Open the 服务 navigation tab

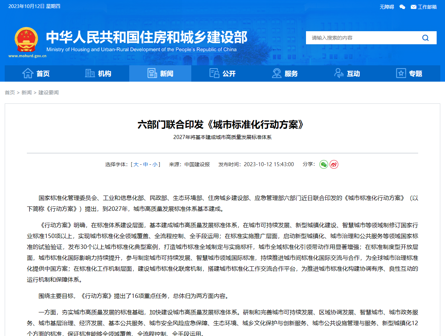[285, 74]
